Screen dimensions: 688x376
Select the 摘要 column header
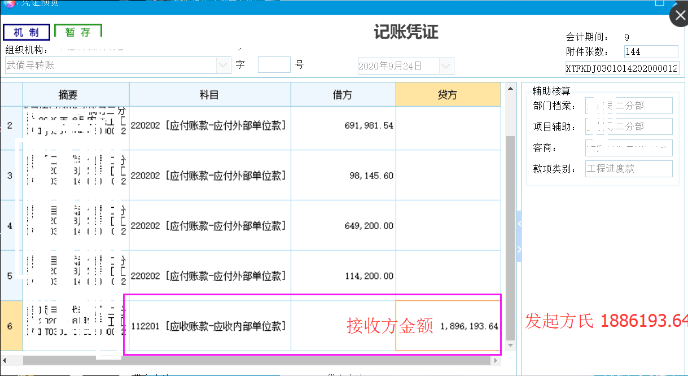76,95
